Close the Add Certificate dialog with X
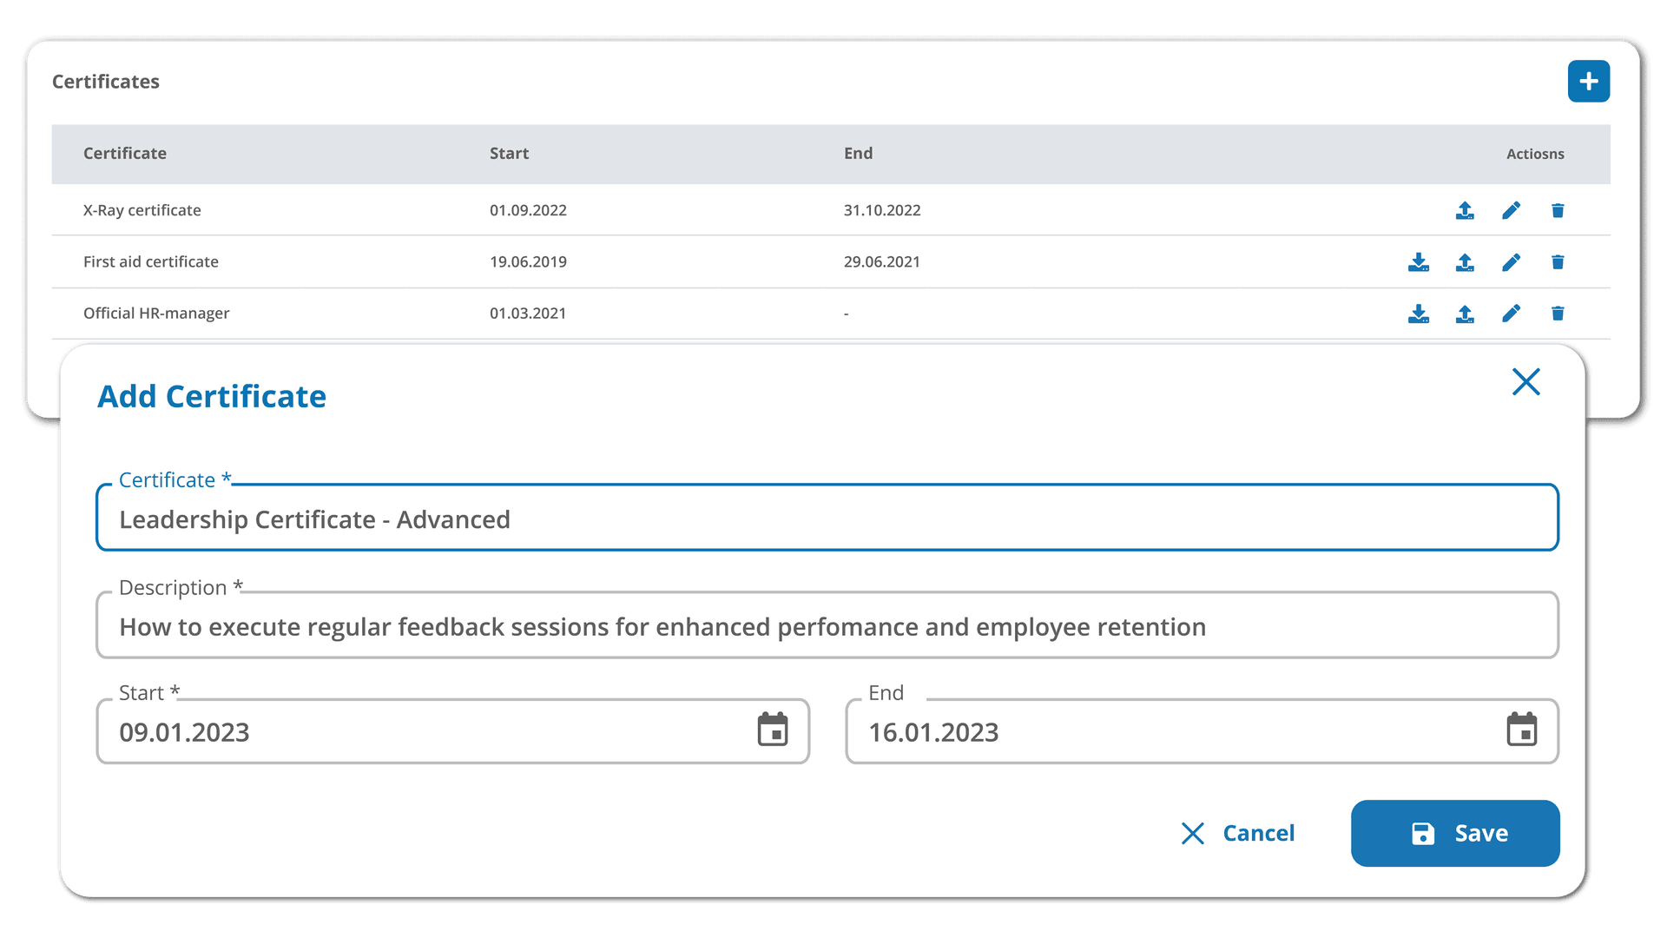This screenshot has height=938, width=1667. pyautogui.click(x=1525, y=381)
